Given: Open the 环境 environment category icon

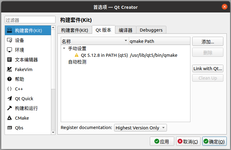Looking at the screenshot, I should pyautogui.click(x=9, y=50).
